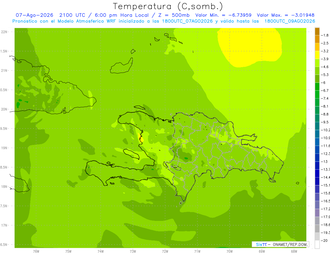The height and width of the screenshot is (255, 330).
Task: Click the green swatch between -5.3 and -6
Action: pyautogui.click(x=317, y=79)
